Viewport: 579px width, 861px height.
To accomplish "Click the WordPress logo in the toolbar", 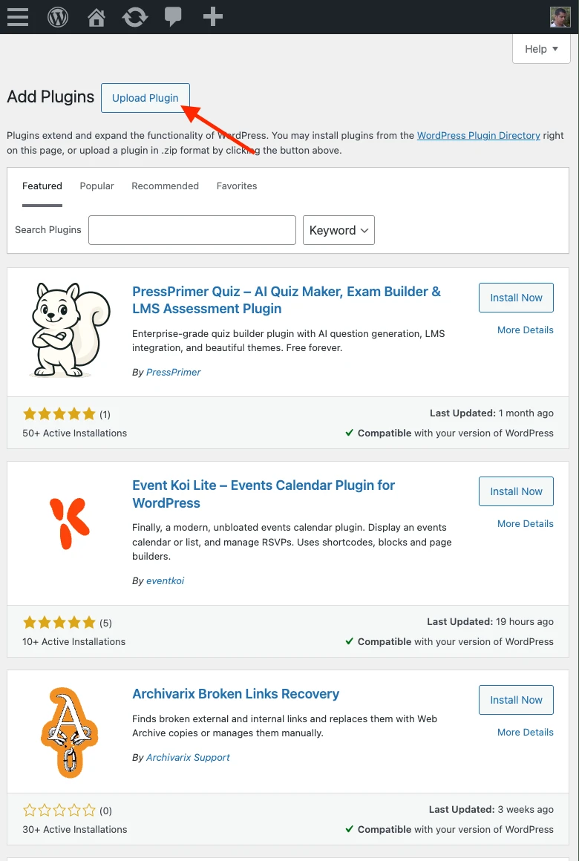I will pos(57,16).
